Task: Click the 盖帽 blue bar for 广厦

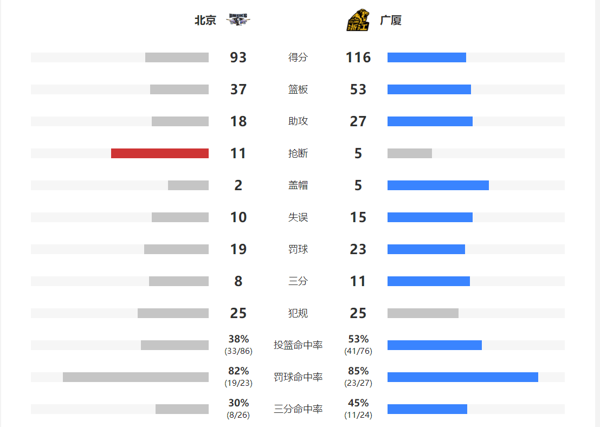Action: click(438, 185)
